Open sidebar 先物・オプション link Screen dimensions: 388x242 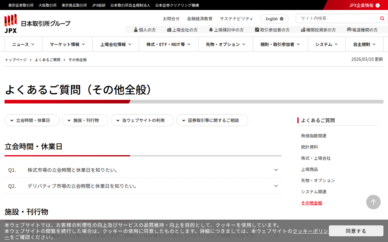(318, 181)
